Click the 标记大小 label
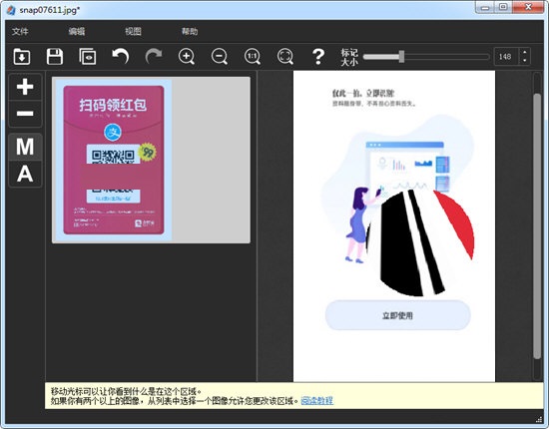The width and height of the screenshot is (549, 429). 349,57
